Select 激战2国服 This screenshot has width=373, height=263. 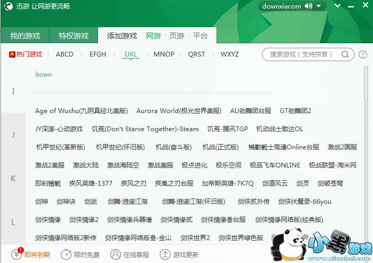pos(342,147)
